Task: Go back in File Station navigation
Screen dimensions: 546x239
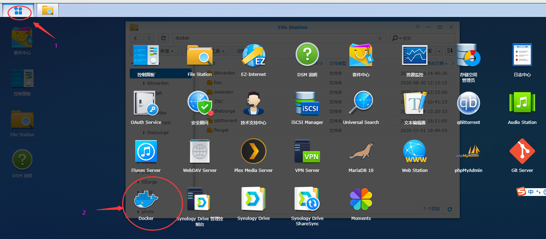Action: [x=135, y=38]
